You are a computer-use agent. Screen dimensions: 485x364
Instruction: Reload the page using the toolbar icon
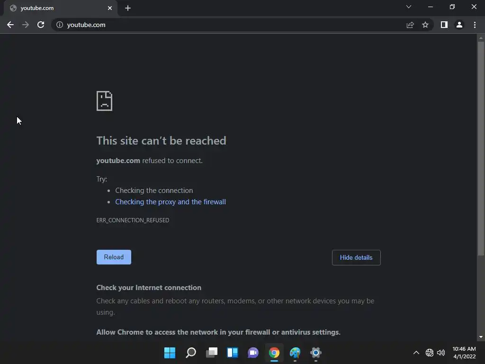tap(41, 25)
